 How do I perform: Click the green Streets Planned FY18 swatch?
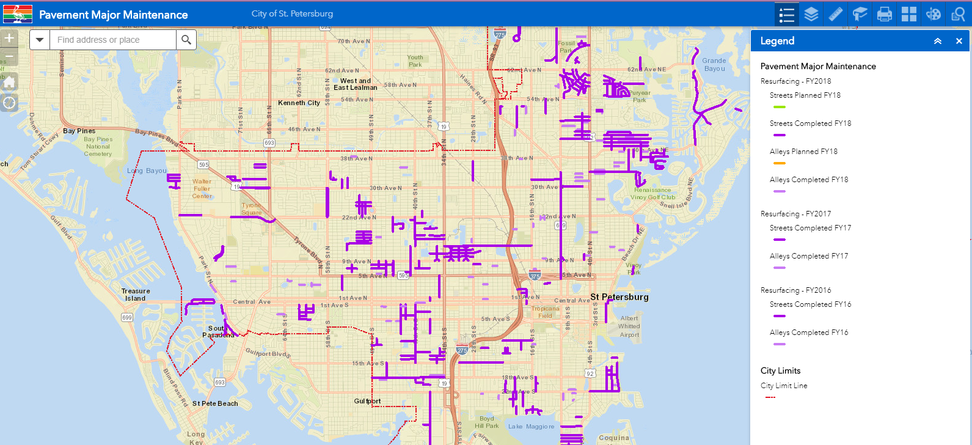[x=779, y=107]
